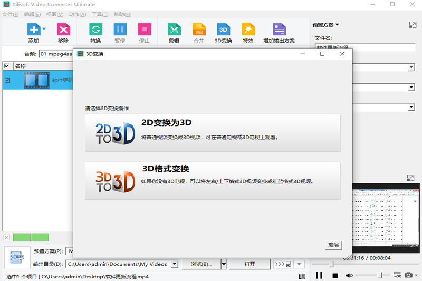Click the 打开 button

(250, 264)
